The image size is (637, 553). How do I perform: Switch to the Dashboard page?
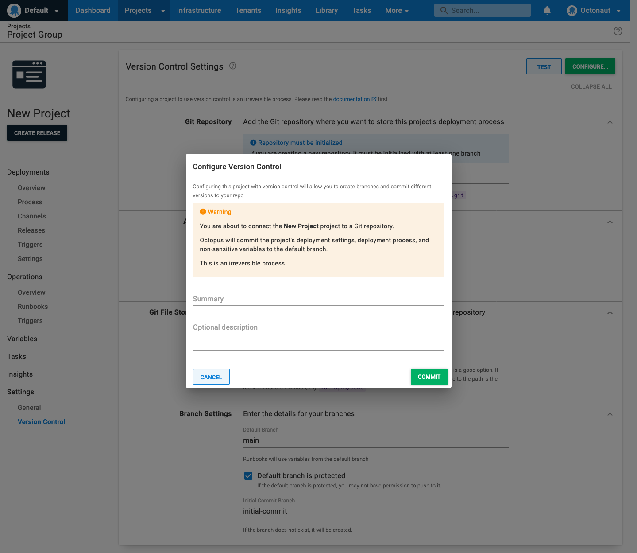(x=93, y=10)
